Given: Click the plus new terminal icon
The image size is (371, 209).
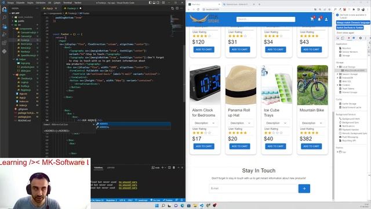Looking at the screenshot, I should 162,168.
